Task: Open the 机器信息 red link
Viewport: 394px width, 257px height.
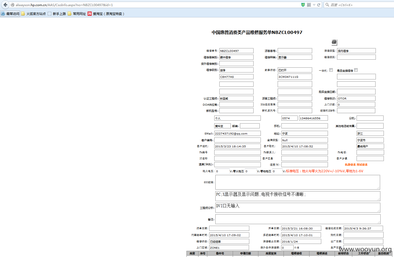Action: click(350, 165)
